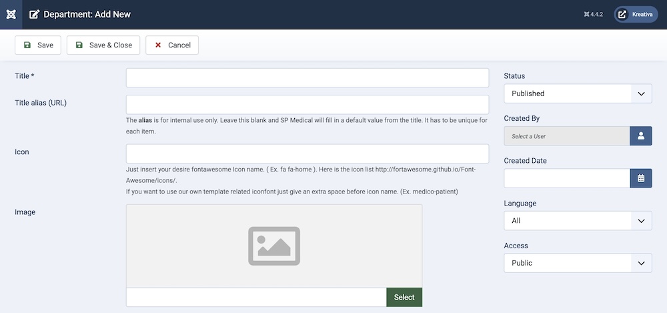
Task: Open the Status dropdown showing Published
Action: pyautogui.click(x=578, y=93)
